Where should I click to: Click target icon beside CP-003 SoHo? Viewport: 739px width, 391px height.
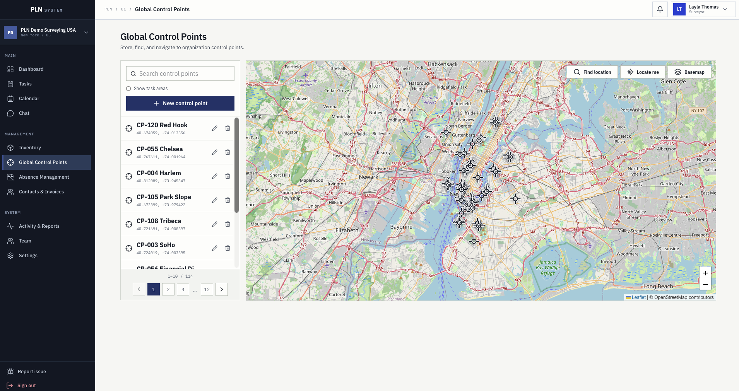point(129,248)
